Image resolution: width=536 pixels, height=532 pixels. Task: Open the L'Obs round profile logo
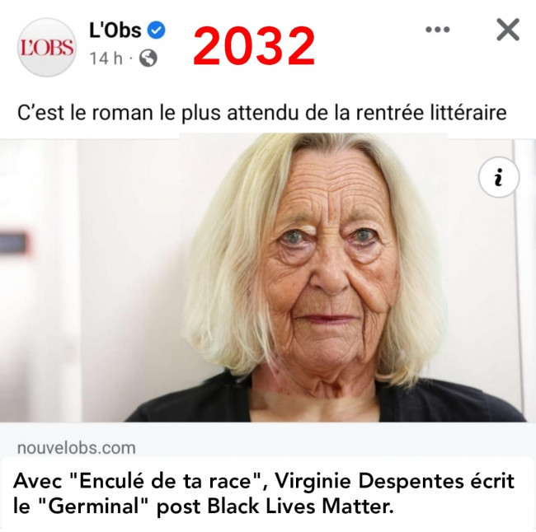[x=47, y=47]
